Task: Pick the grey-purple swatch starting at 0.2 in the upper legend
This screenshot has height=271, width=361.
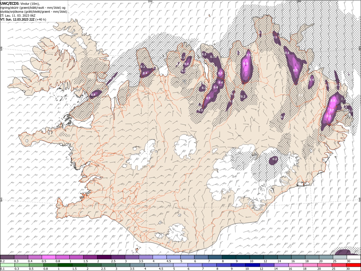Action: coord(7,257)
